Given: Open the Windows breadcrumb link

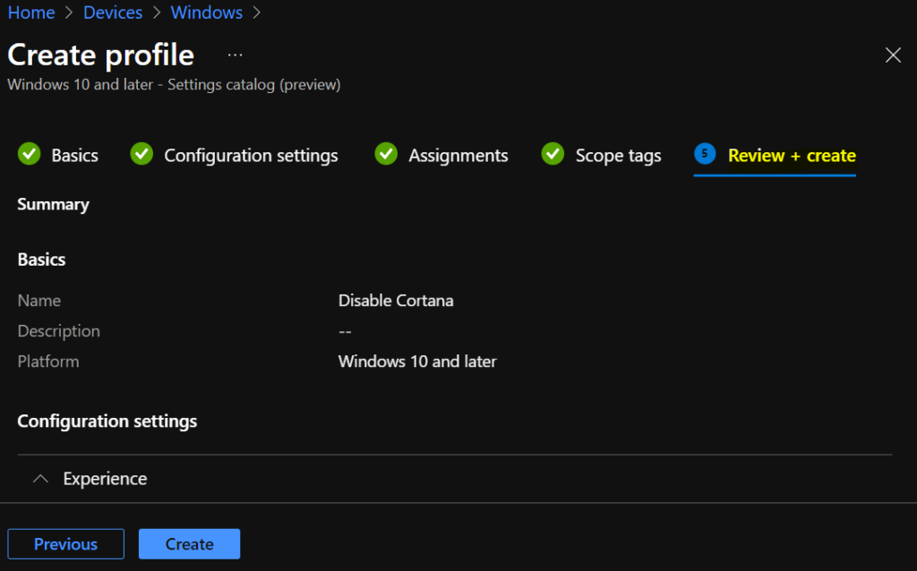Looking at the screenshot, I should coord(207,13).
